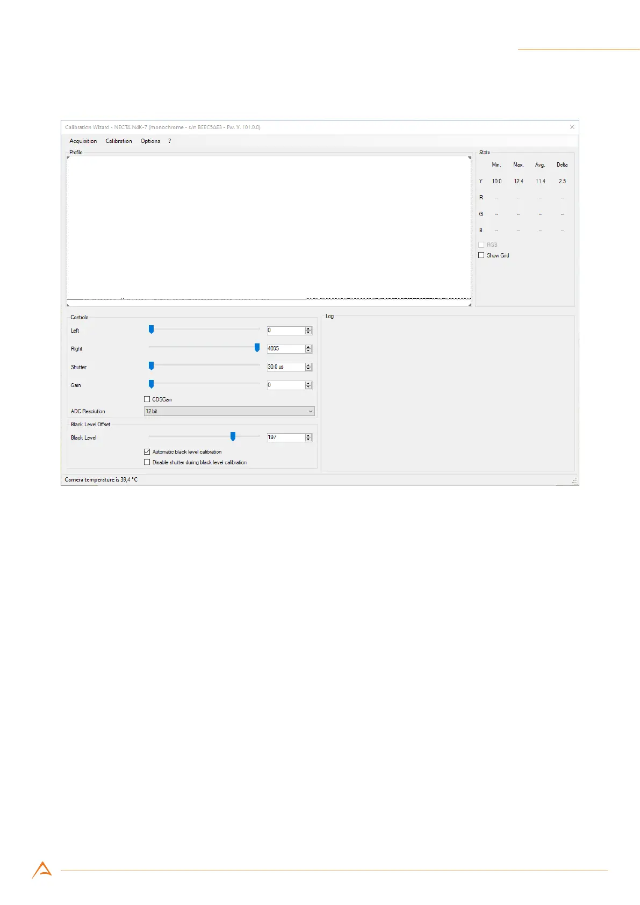Open the Calibration menu

pyautogui.click(x=119, y=141)
